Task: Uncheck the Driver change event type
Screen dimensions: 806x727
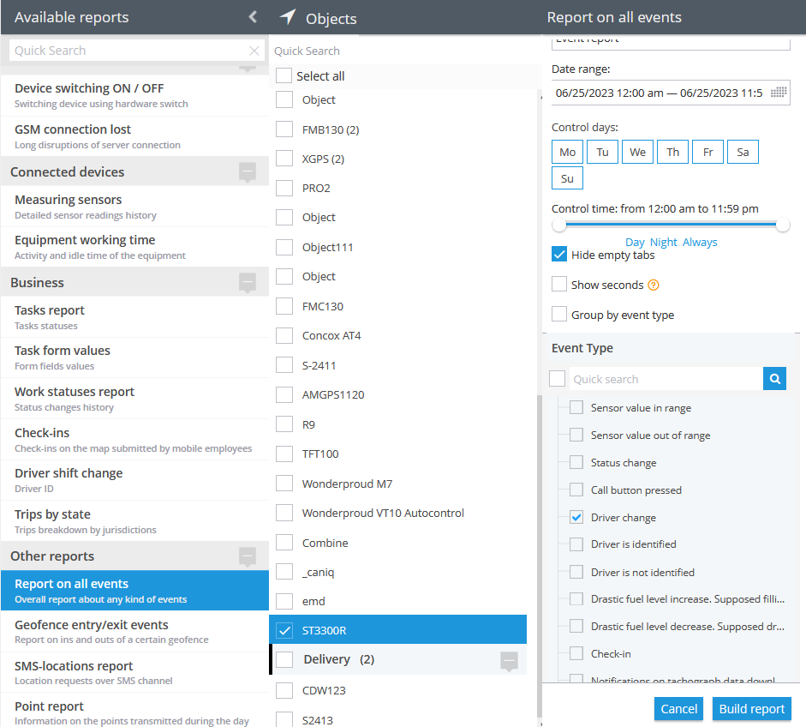Action: point(576,517)
